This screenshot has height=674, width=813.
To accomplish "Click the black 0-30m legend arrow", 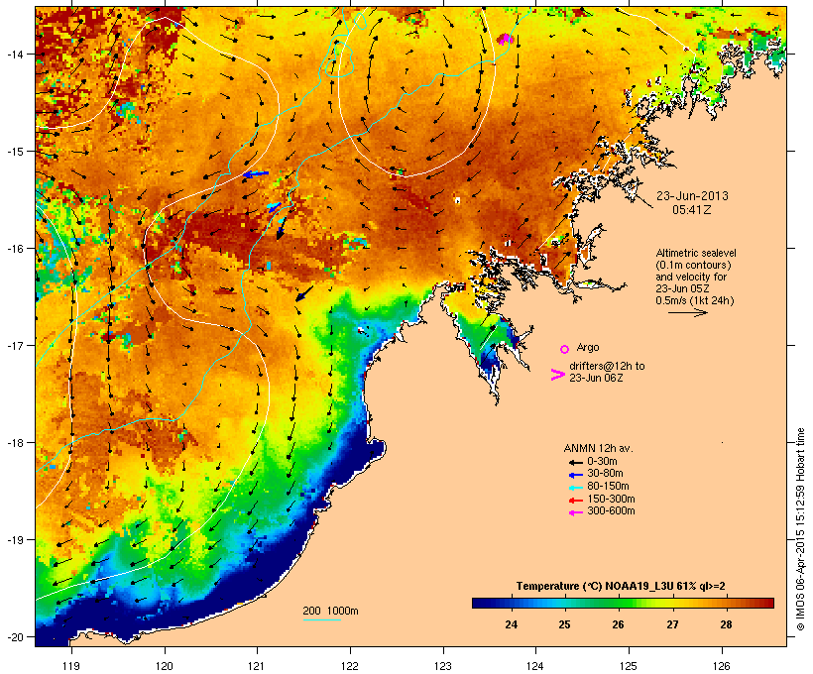I will coord(575,462).
